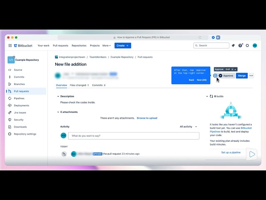Click the more actions ellipsis button
The height and width of the screenshot is (200, 266).
[251, 76]
